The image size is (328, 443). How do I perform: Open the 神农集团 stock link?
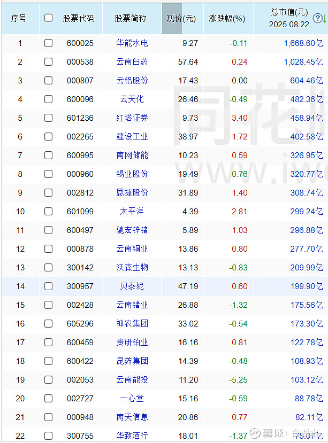tap(132, 323)
